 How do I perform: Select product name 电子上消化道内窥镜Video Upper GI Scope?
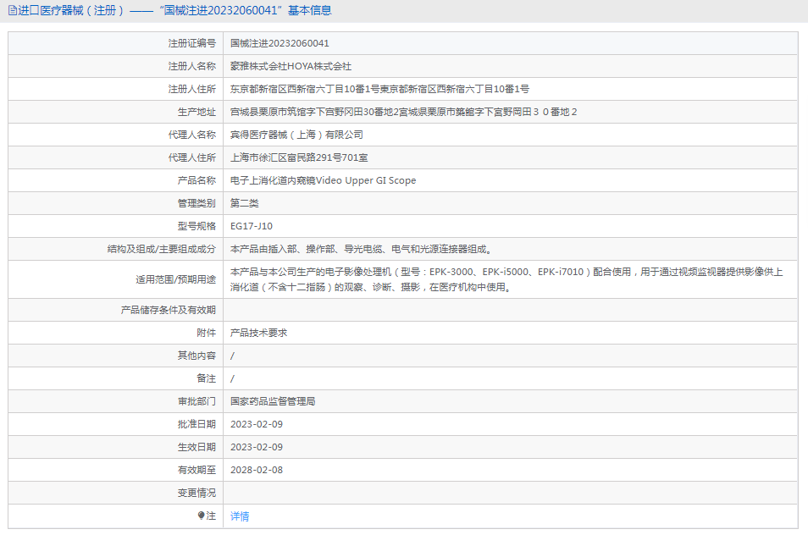coord(323,180)
